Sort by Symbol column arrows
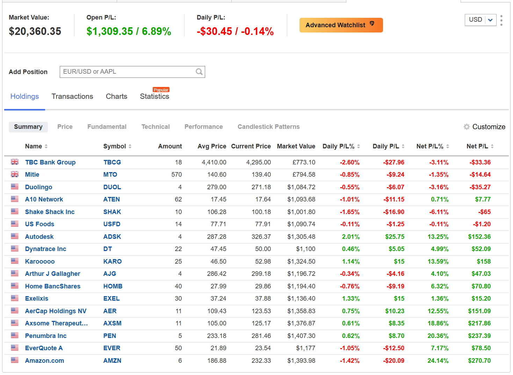513x375 pixels. [x=130, y=146]
